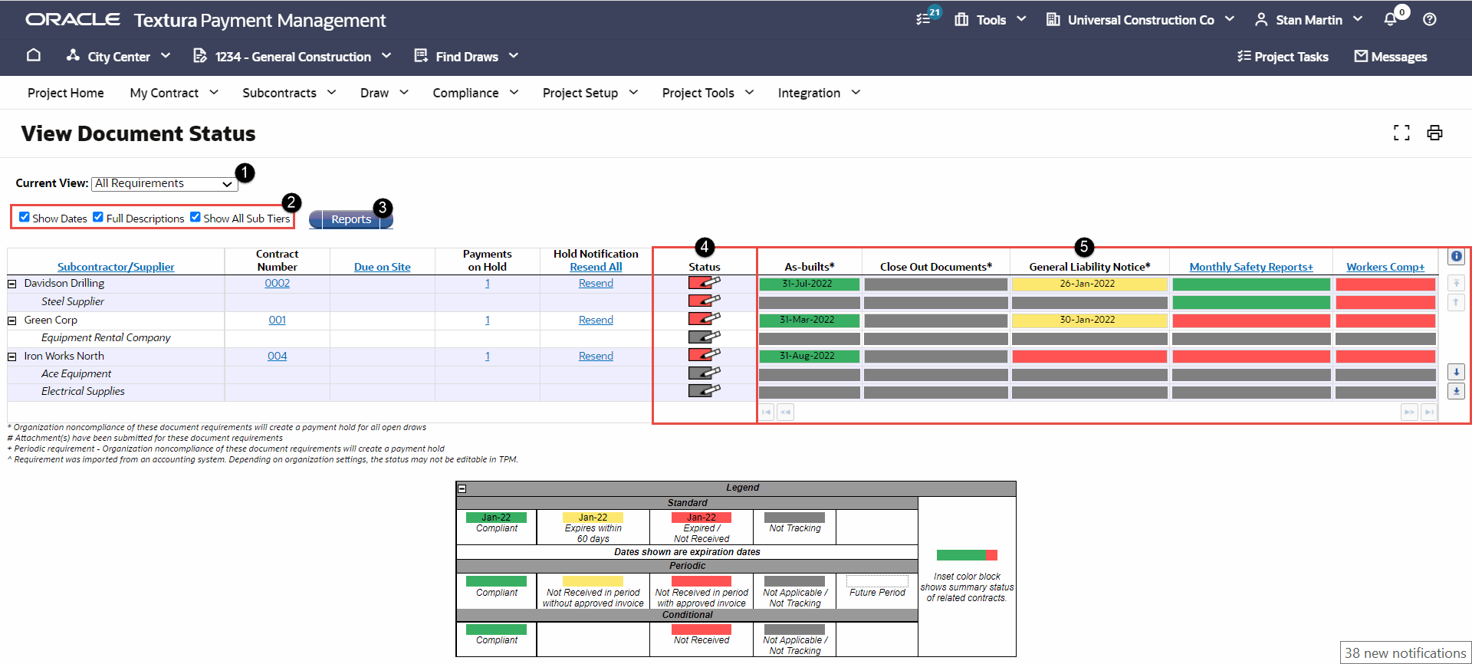The width and height of the screenshot is (1472, 664).
Task: Open 1234 - General Construction project dropdown
Action: click(x=292, y=56)
